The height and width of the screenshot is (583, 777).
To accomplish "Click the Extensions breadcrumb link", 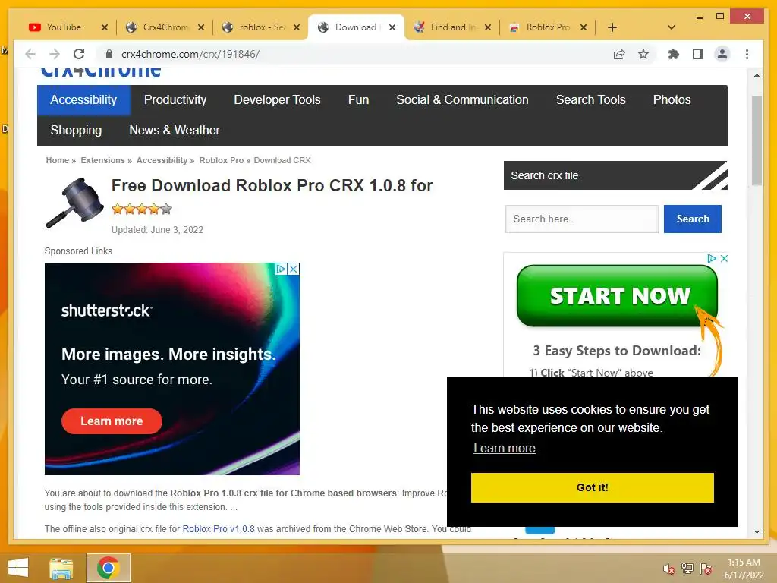I will 102,160.
